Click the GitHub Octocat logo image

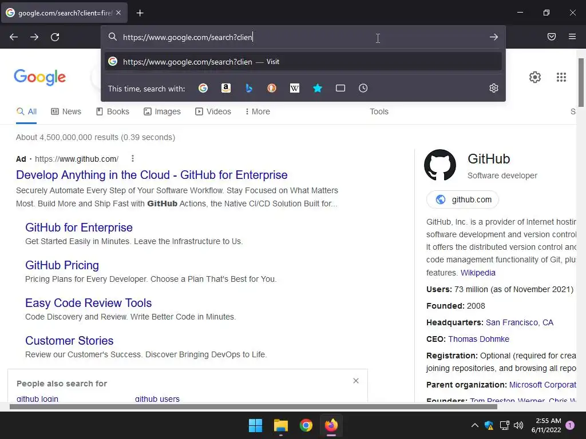click(x=440, y=165)
